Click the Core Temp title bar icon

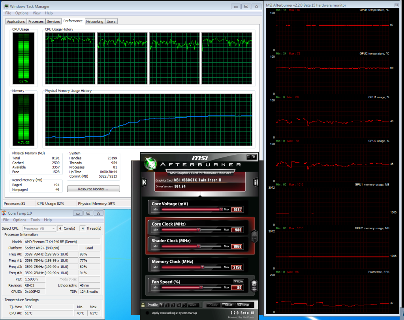pyautogui.click(x=4, y=213)
